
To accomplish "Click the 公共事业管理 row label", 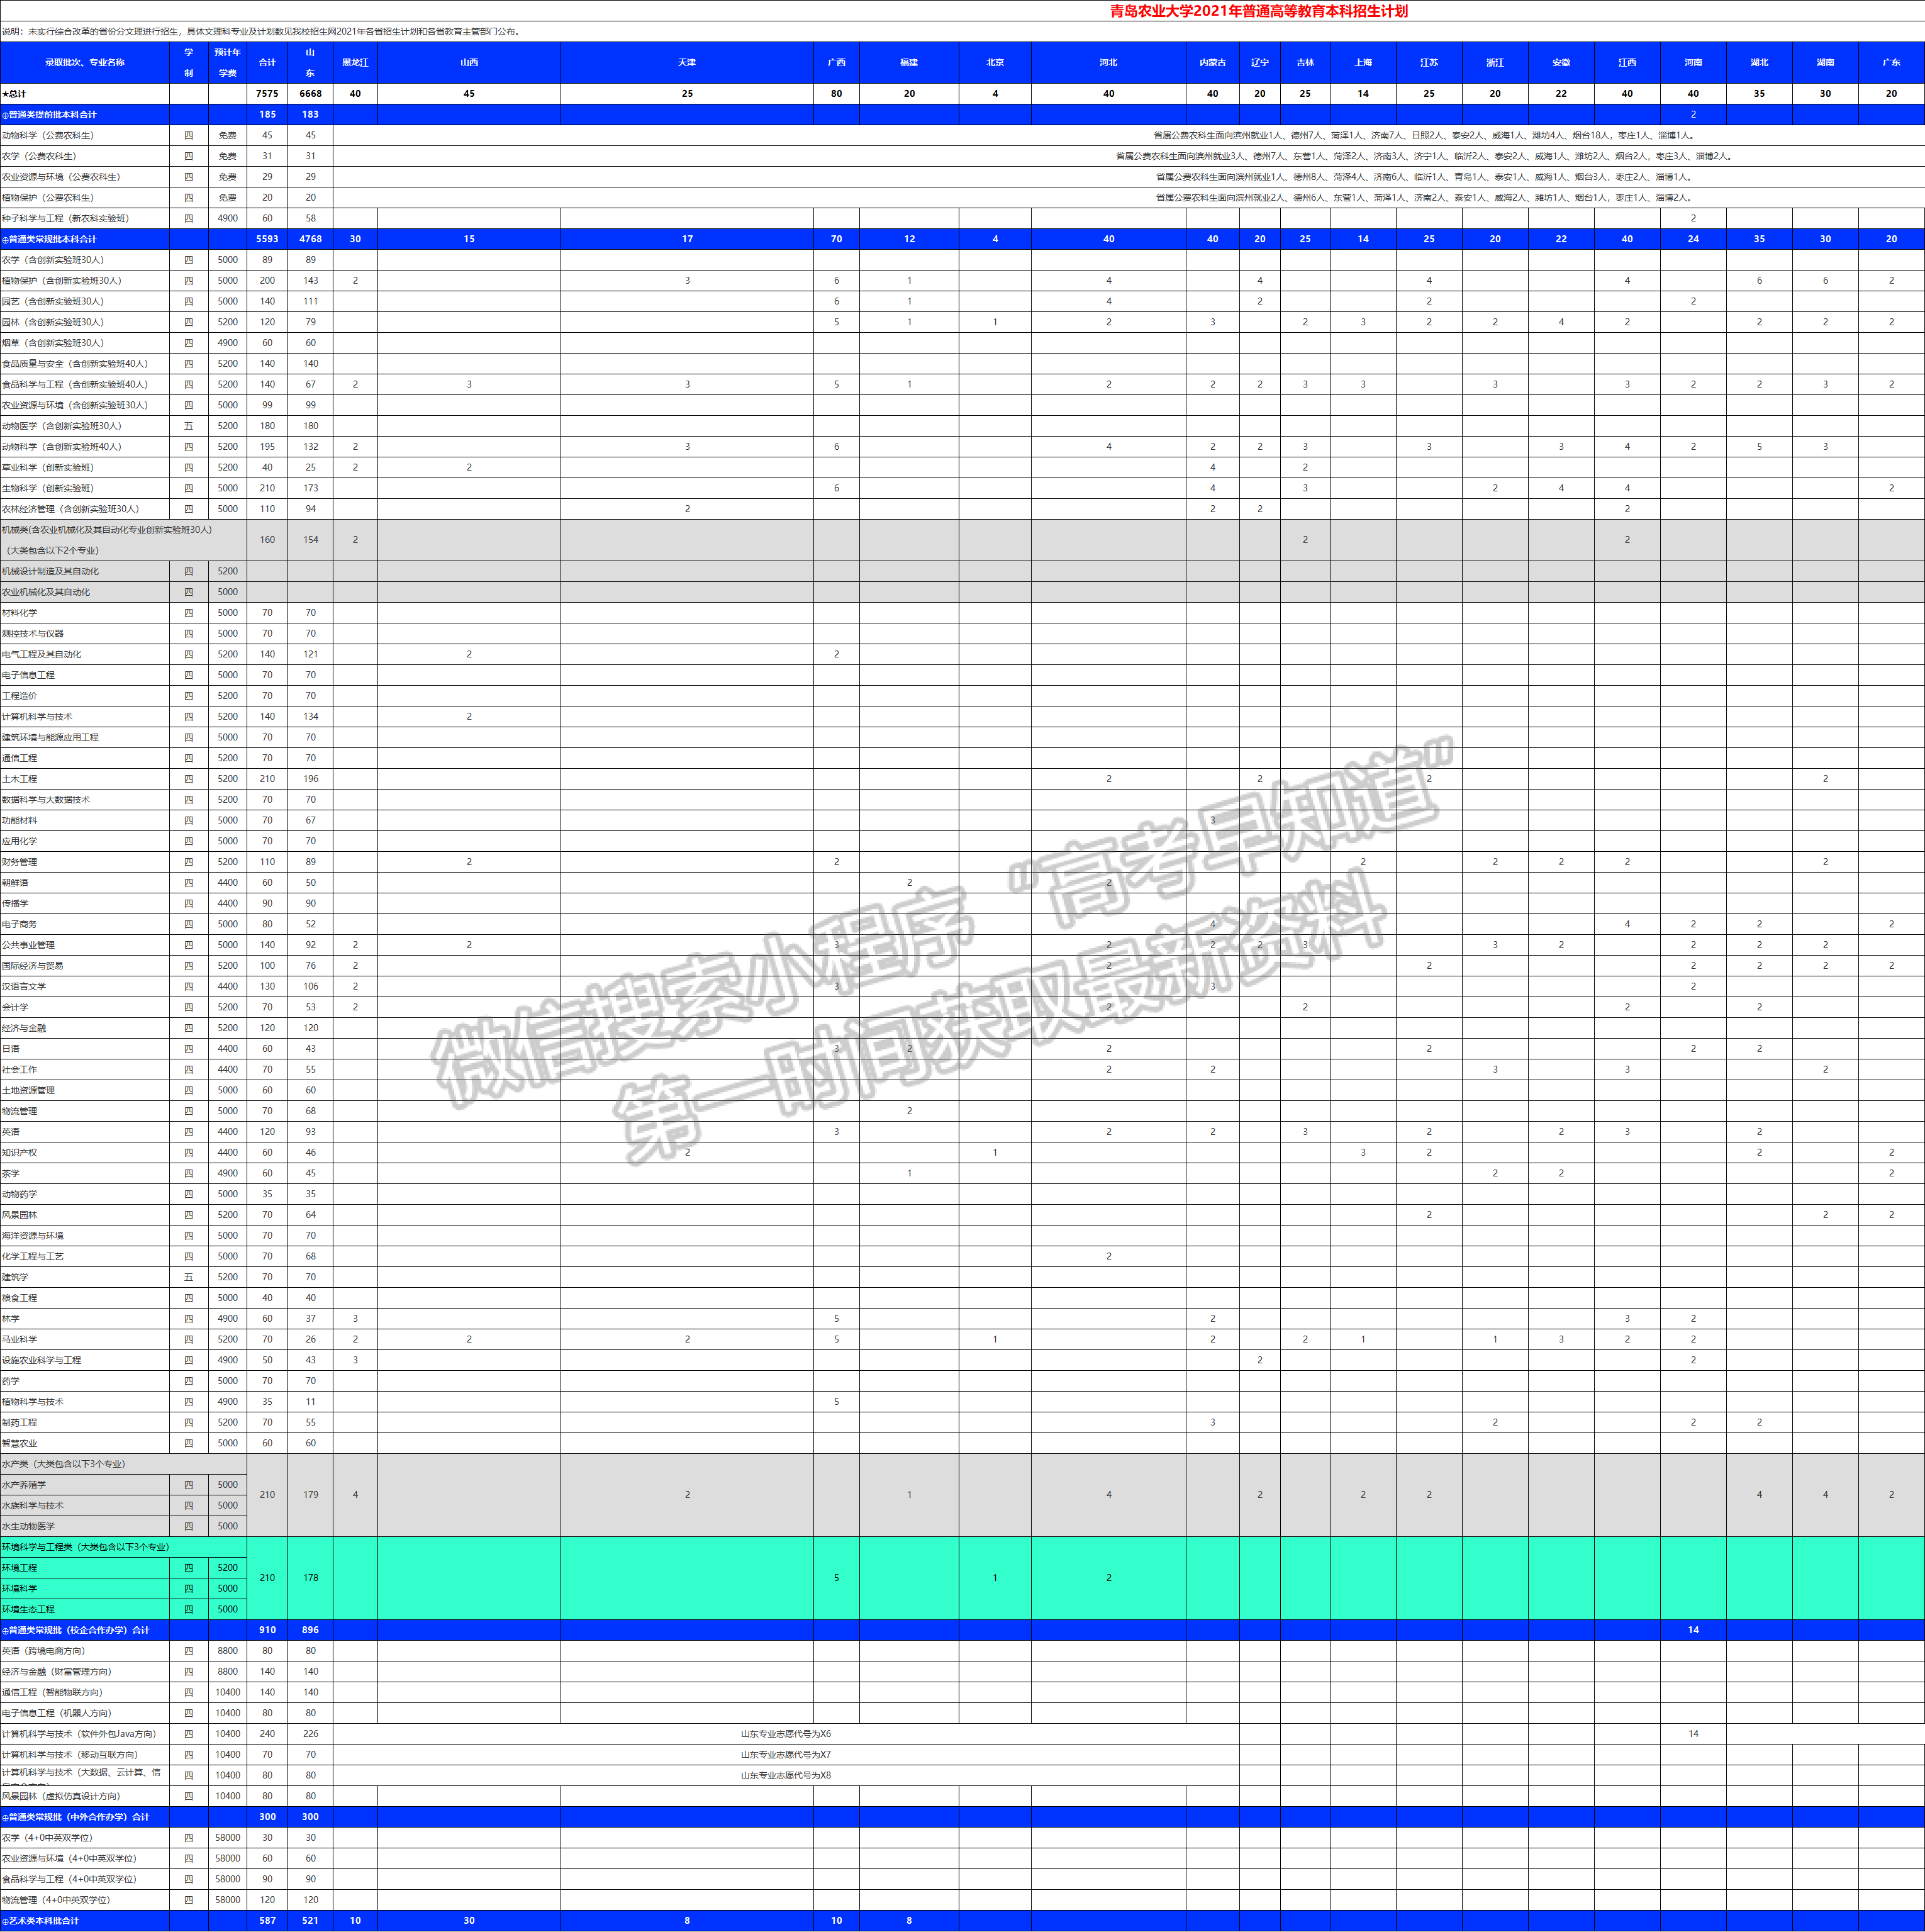I will [x=29, y=945].
